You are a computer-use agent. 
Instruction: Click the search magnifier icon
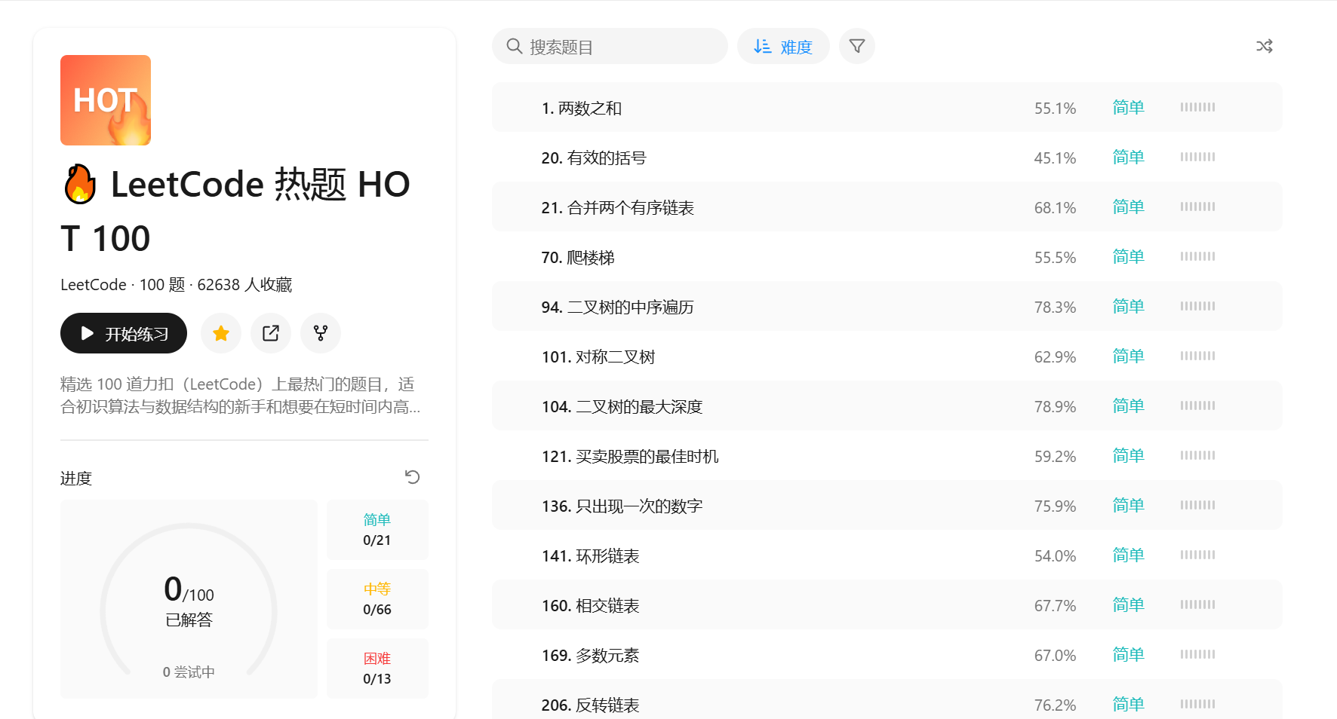pyautogui.click(x=514, y=46)
